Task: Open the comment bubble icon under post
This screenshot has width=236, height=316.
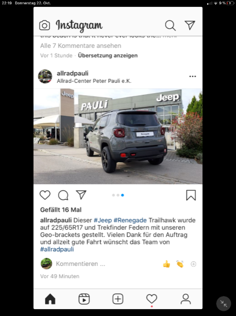Action: (63, 195)
